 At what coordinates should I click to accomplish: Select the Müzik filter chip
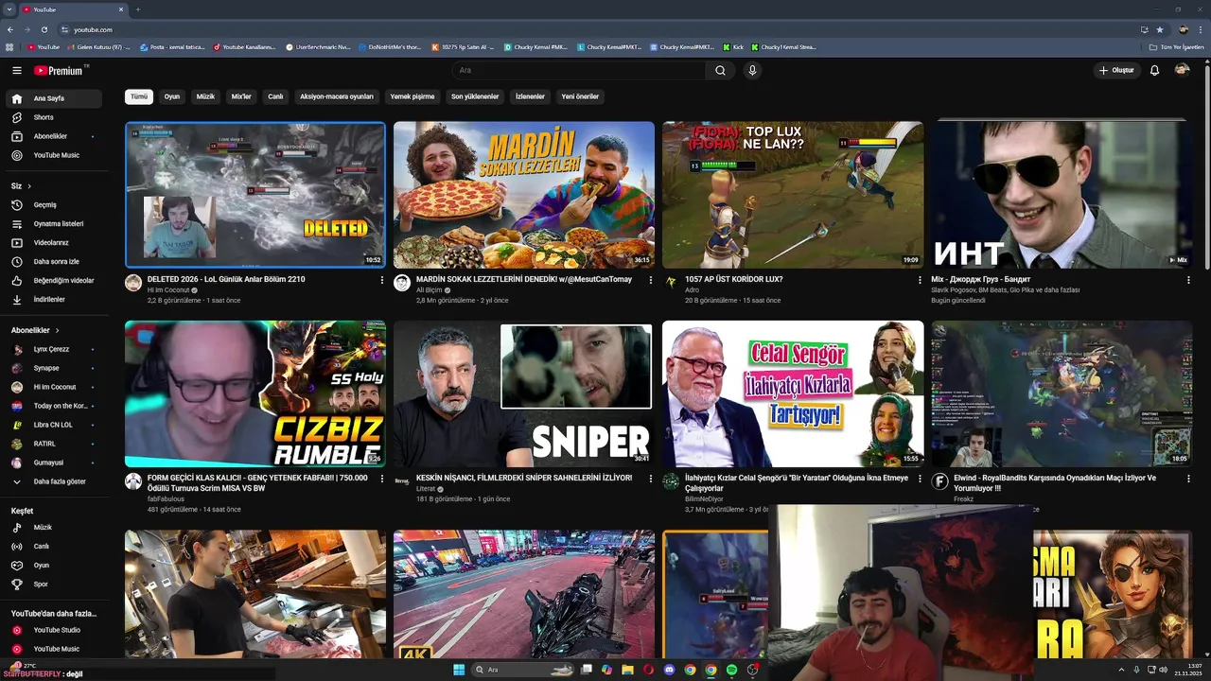[x=205, y=96]
